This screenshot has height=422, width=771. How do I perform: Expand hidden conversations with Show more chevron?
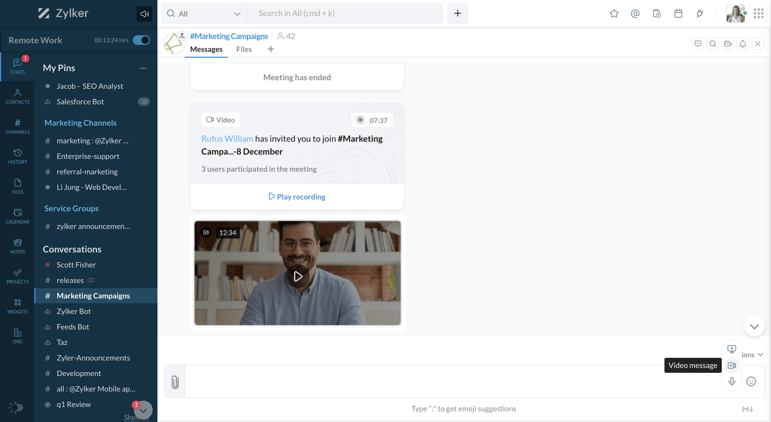pos(142,411)
